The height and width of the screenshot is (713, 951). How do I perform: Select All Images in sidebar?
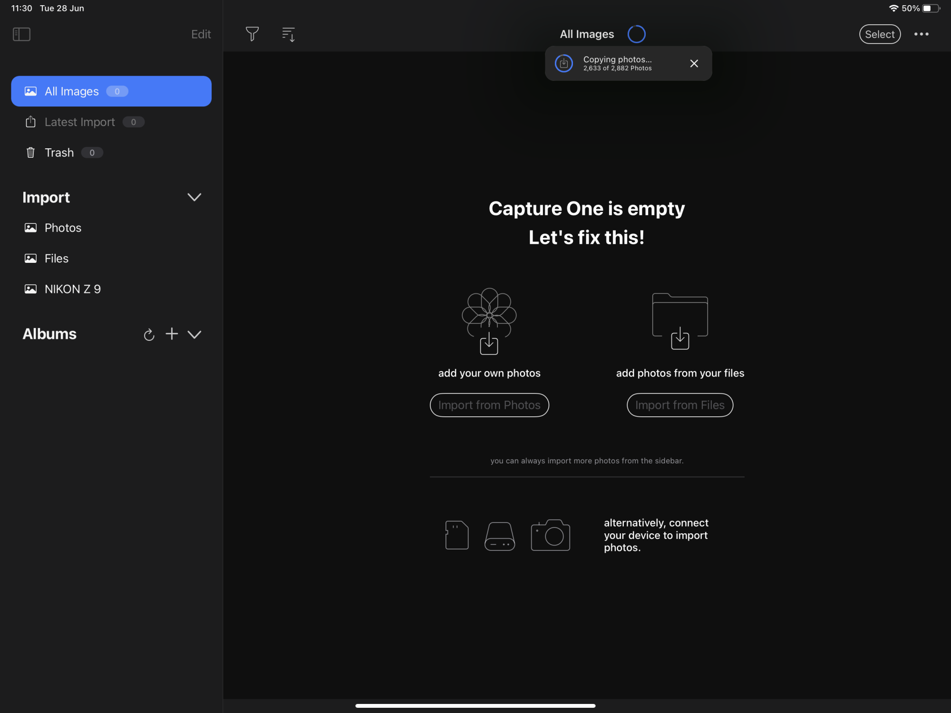click(111, 91)
